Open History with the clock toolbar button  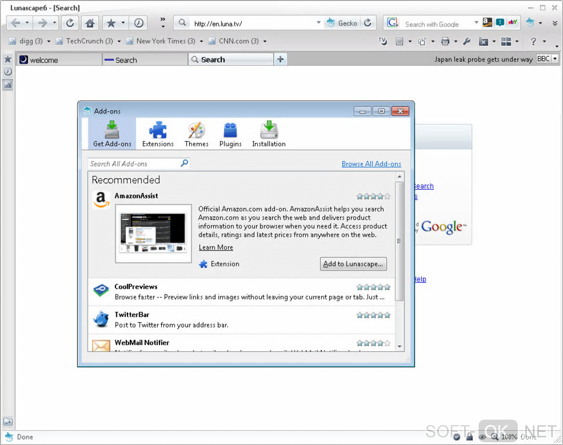[139, 23]
